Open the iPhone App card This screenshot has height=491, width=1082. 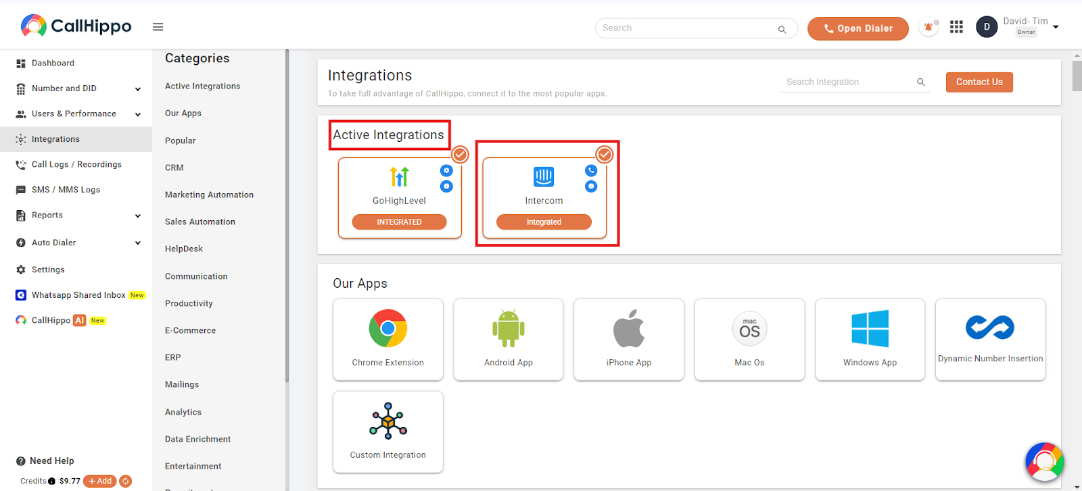point(629,340)
